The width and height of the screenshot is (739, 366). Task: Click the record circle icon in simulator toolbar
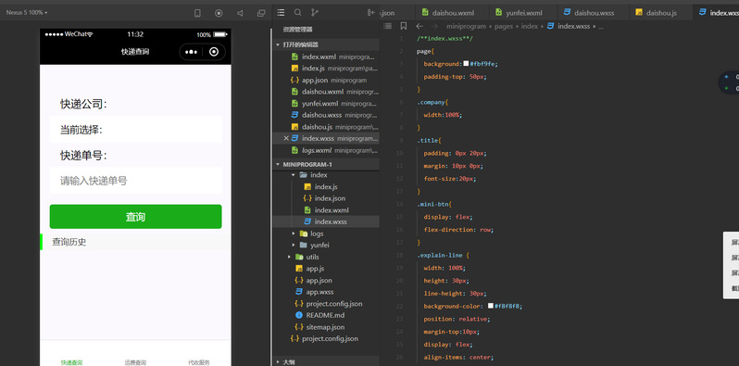[219, 13]
